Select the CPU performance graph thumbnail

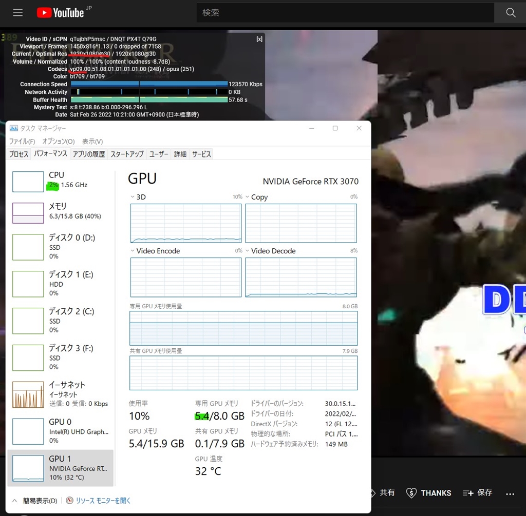click(28, 182)
